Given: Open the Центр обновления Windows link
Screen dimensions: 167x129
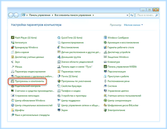Looking at the screenshot, I should pos(30,100).
